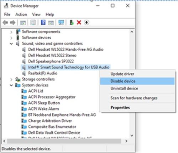This screenshot has height=153, width=178.
Task: Choose Scan for hardware changes menu entry
Action: coord(137,98)
